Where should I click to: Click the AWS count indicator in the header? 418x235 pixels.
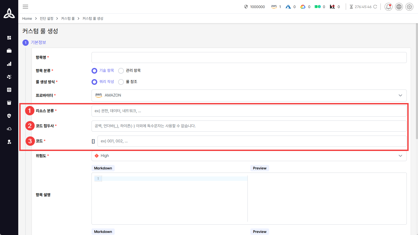(x=276, y=7)
